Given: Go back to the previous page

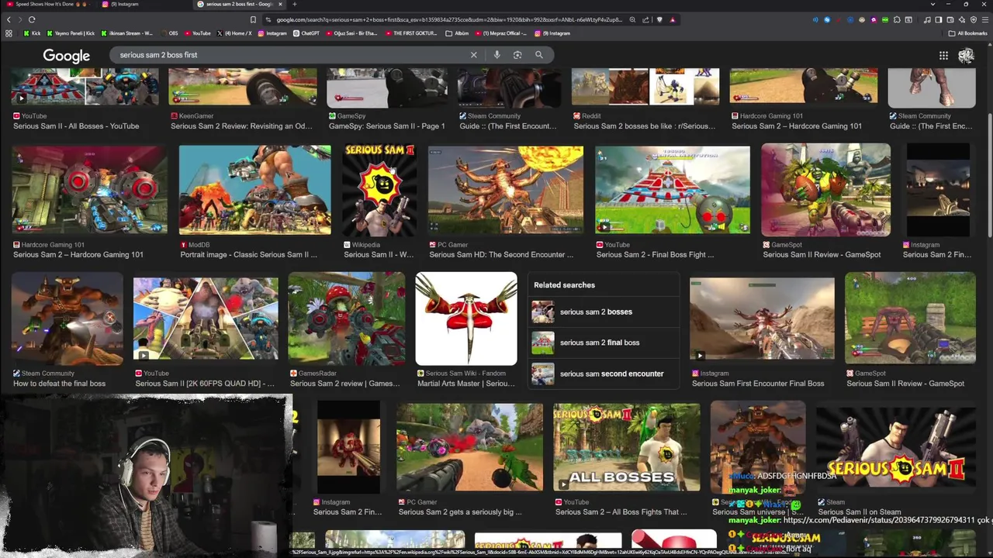Looking at the screenshot, I should click(9, 19).
